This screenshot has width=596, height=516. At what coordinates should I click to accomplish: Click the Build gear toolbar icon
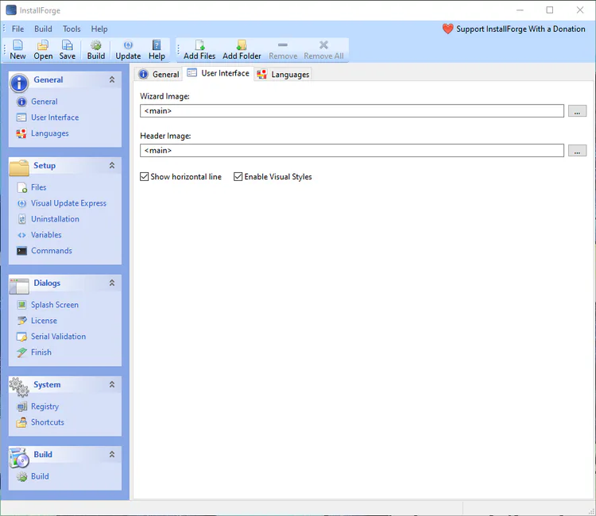click(96, 50)
